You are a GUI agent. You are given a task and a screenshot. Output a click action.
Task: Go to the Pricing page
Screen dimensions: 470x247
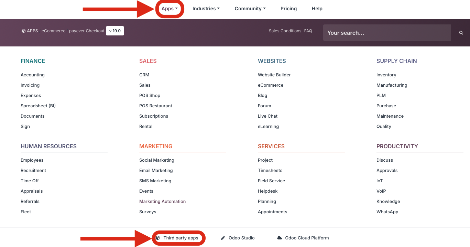288,9
